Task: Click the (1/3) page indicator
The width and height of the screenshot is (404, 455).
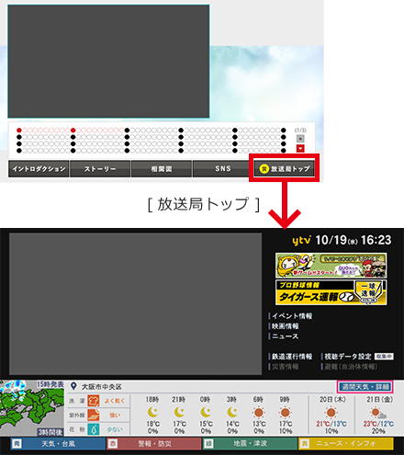Action: coord(300,131)
